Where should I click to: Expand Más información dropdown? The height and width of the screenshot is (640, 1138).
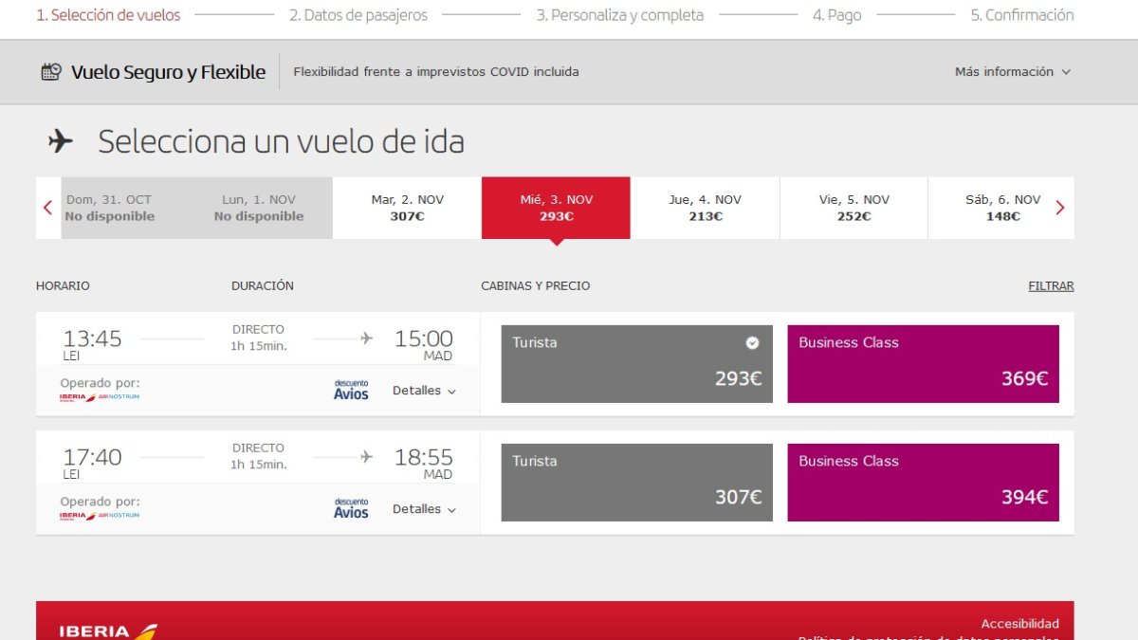click(x=1013, y=72)
